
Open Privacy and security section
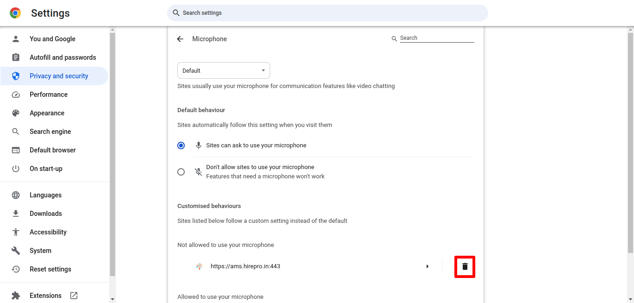point(54,76)
